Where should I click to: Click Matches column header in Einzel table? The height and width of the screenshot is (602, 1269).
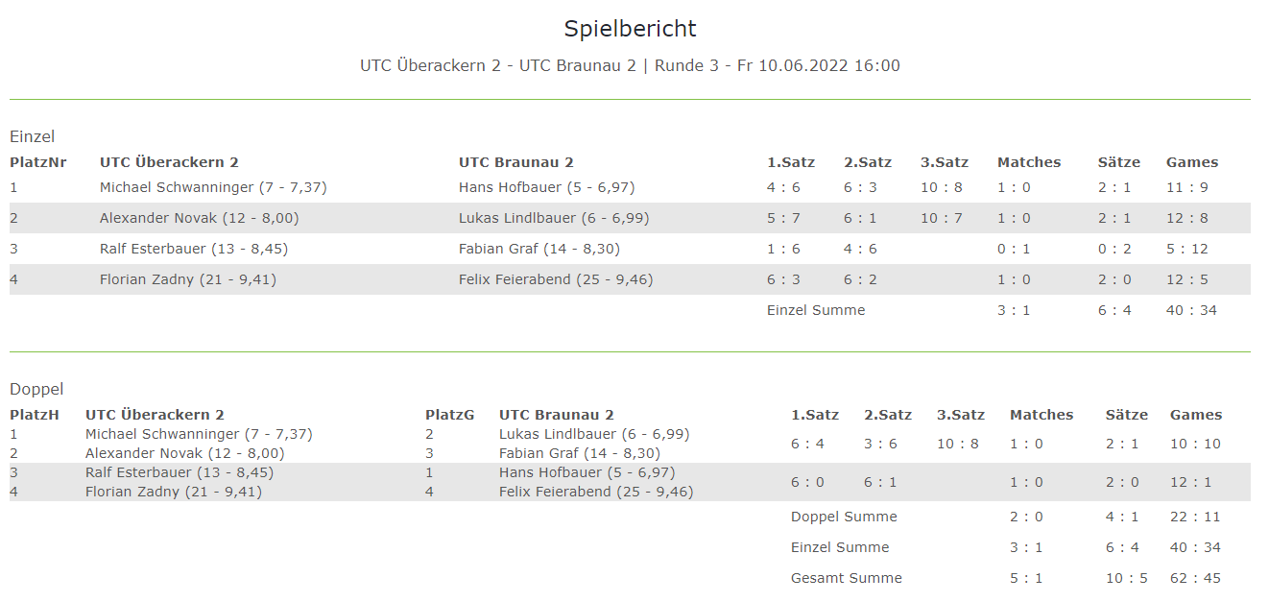[1029, 162]
